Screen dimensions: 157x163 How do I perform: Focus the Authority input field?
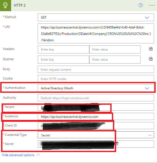point(96,98)
